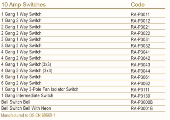Image resolution: width=170 pixels, height=120 pixels.
Task: Click product code RA-P3022
Action: [x=140, y=33]
